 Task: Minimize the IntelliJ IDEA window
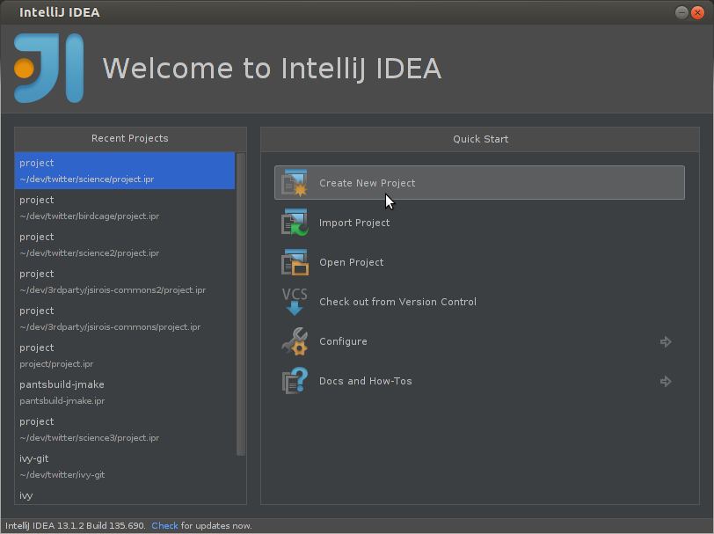681,12
